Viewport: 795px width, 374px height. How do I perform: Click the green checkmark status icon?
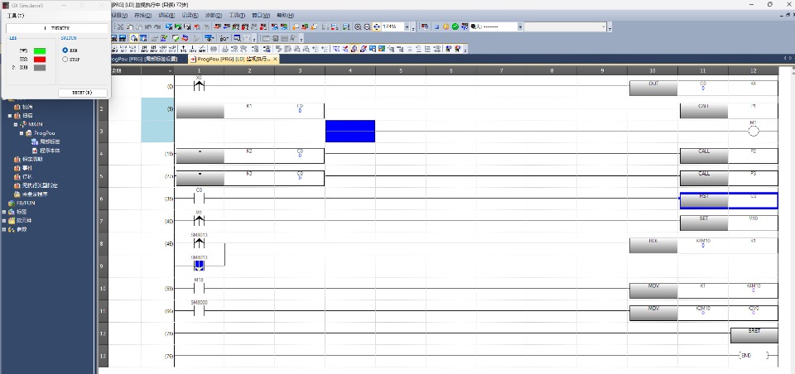click(455, 26)
